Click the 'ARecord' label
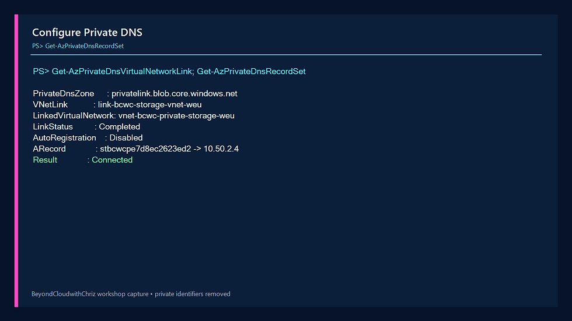This screenshot has height=321, width=572. [x=49, y=149]
